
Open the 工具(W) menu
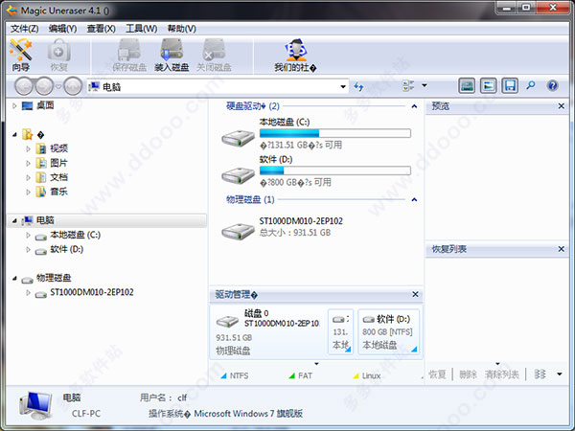142,29
